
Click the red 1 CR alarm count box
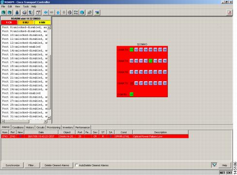[9, 22]
